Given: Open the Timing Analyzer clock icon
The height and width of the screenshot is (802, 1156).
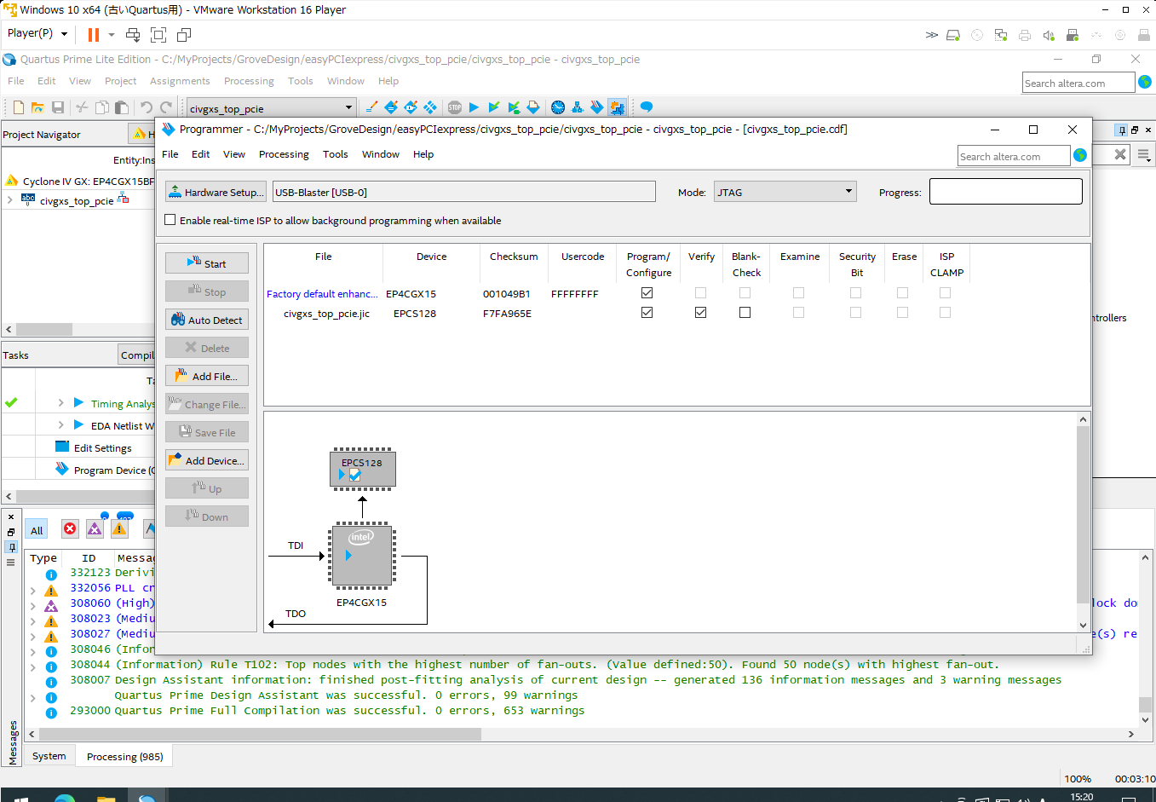Looking at the screenshot, I should [x=558, y=107].
